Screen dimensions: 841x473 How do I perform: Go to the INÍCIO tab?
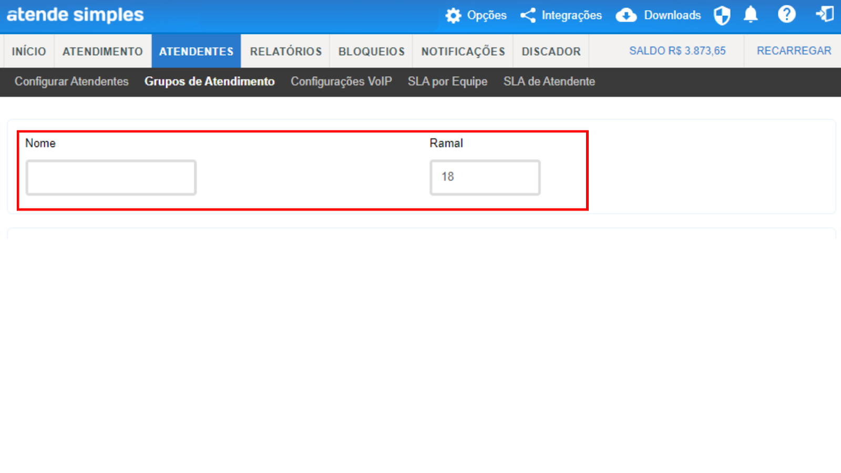click(29, 51)
